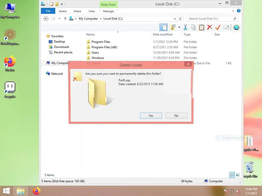The height and width of the screenshot is (196, 262).
Task: Sort by the Type column header
Action: tap(187, 34)
